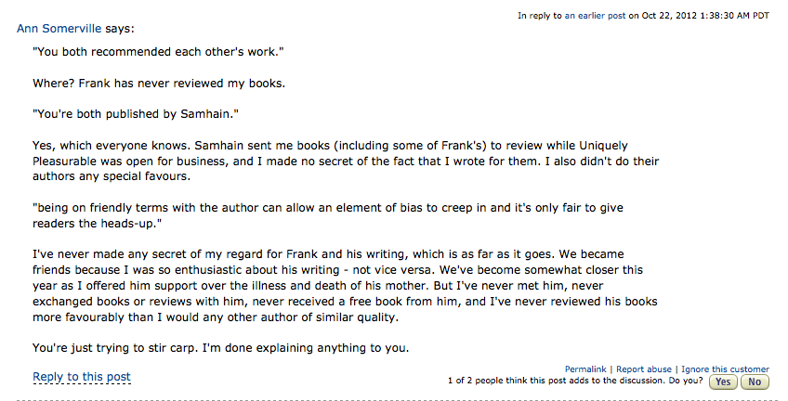Click paragraph starting 'I've never made any secret'
The height and width of the screenshot is (401, 788).
(346, 286)
